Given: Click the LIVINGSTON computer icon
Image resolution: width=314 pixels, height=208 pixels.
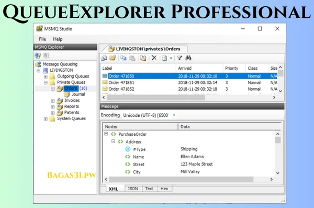Looking at the screenshot, I should pyautogui.click(x=46, y=70).
